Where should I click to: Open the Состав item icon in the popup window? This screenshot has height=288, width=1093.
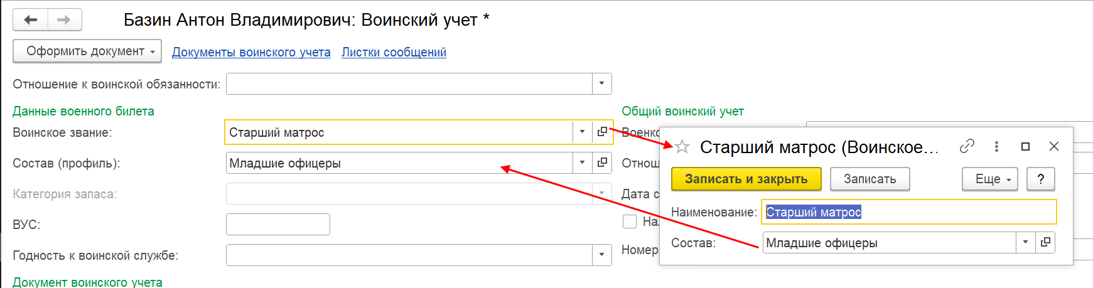click(1045, 242)
